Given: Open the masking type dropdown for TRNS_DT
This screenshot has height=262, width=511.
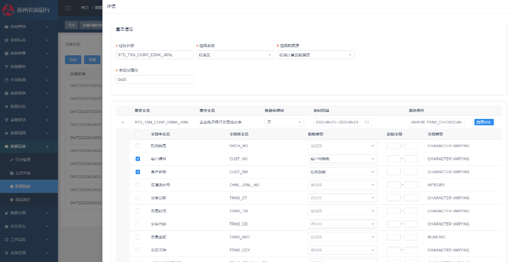Looking at the screenshot, I should [x=342, y=198].
